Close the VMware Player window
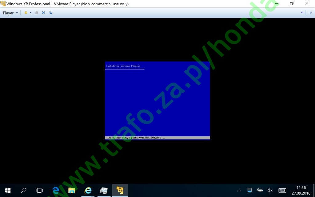Image resolution: width=315 pixels, height=197 pixels. pos(307,4)
